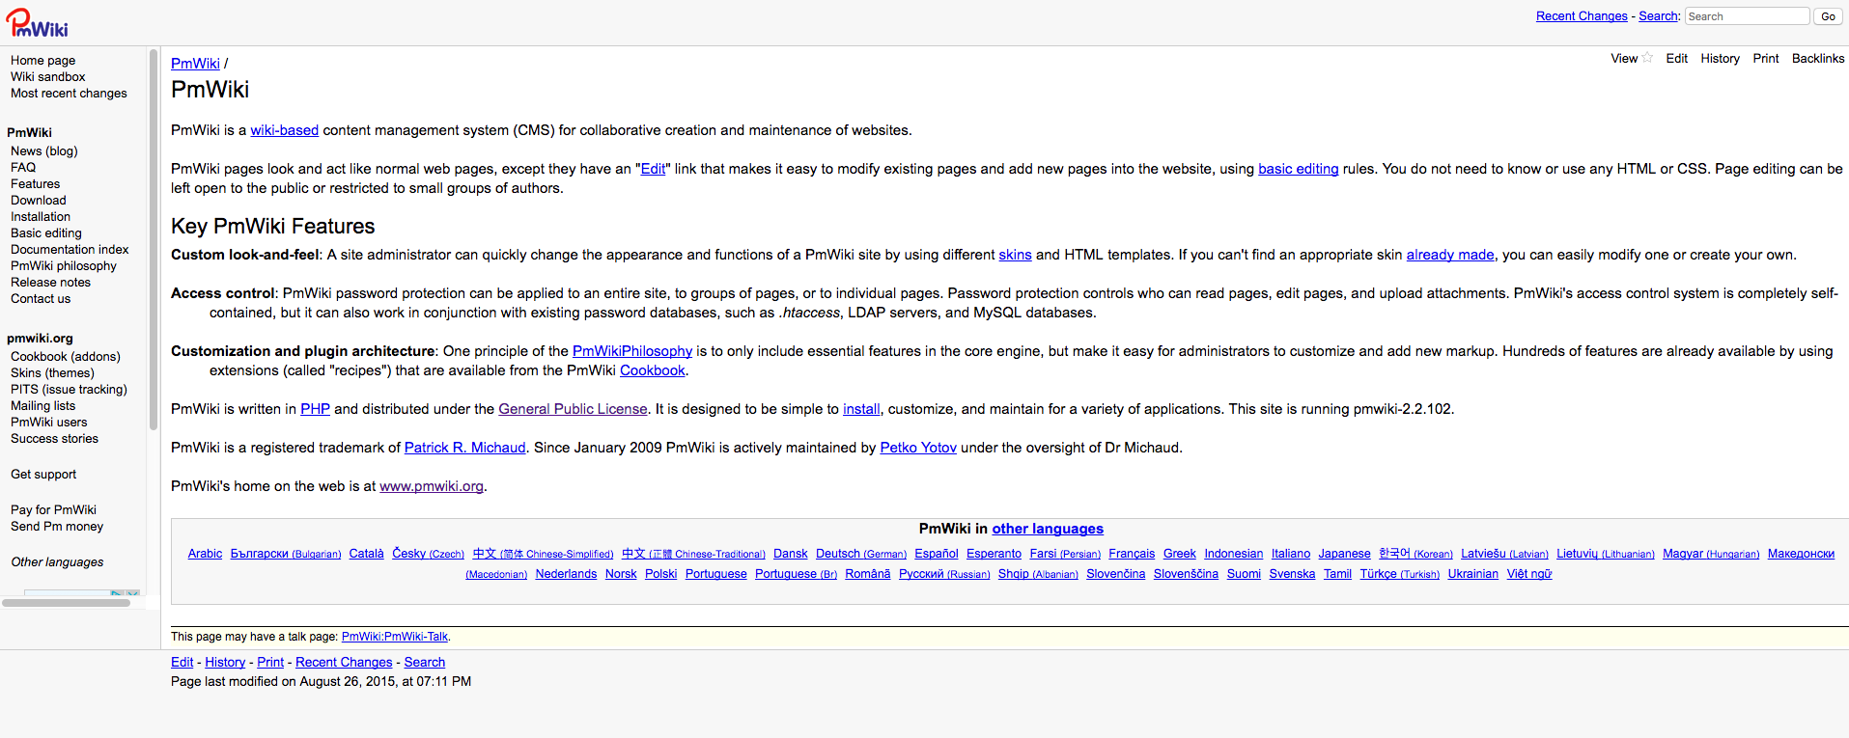This screenshot has width=1849, height=738.
Task: Open PmWiki:PmWiki-Talk page link
Action: [x=395, y=637]
